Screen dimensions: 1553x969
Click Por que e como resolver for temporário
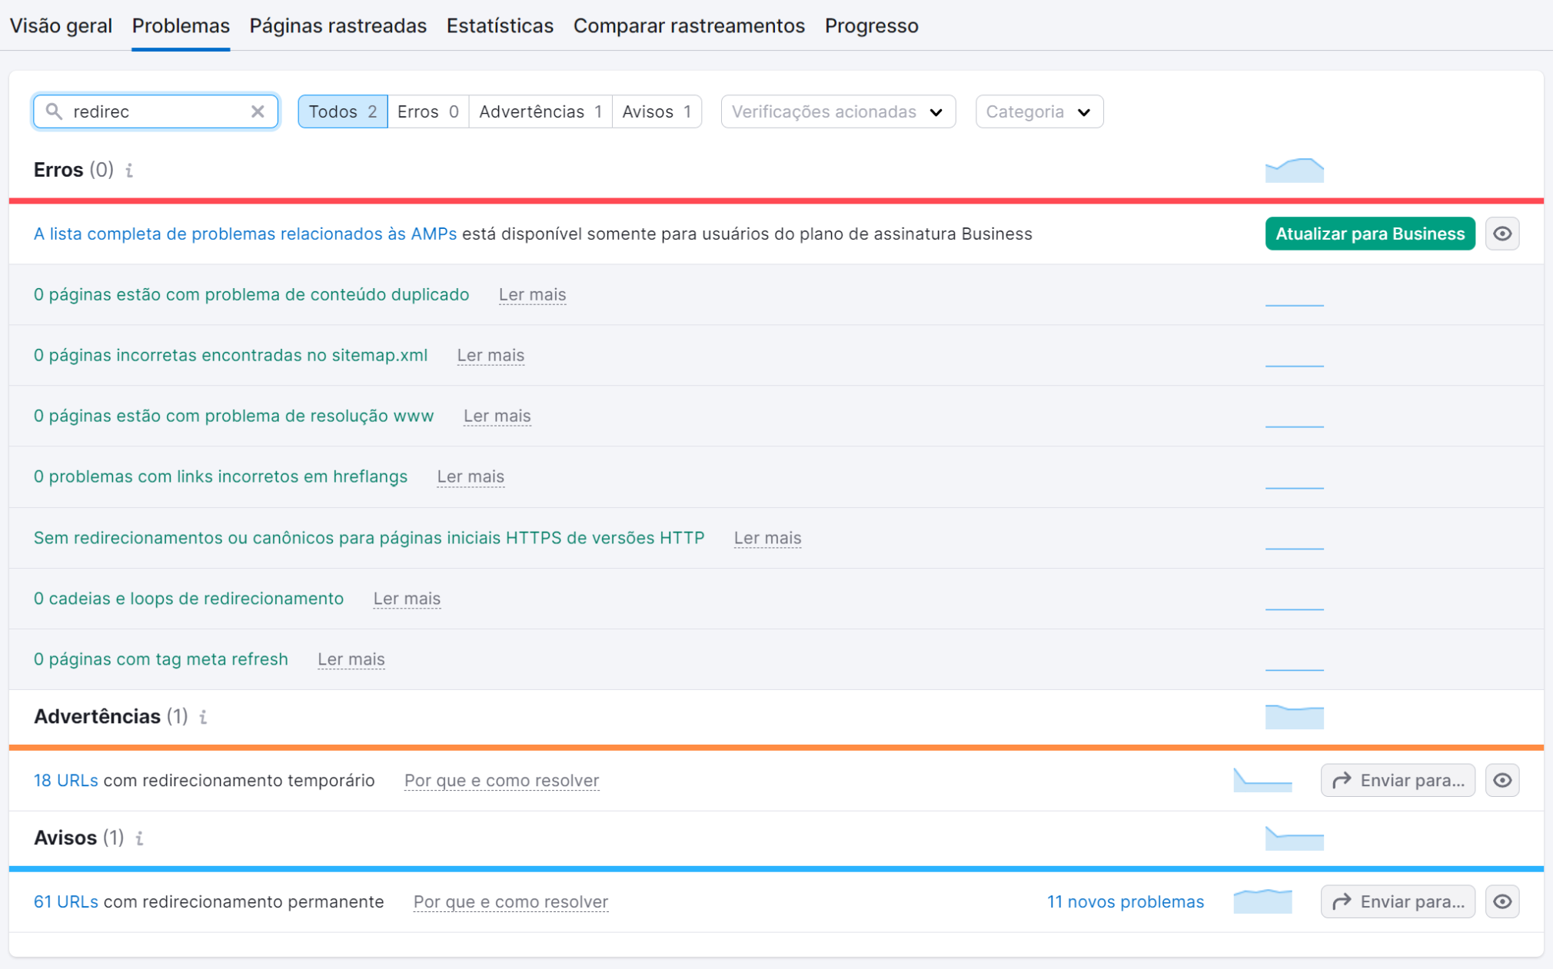(501, 780)
